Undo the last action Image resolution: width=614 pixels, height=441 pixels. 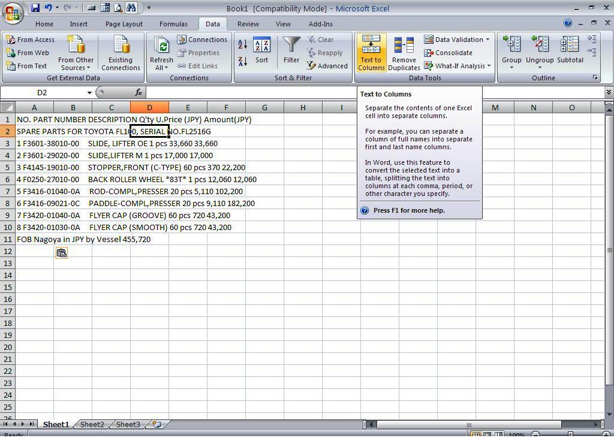(48, 8)
